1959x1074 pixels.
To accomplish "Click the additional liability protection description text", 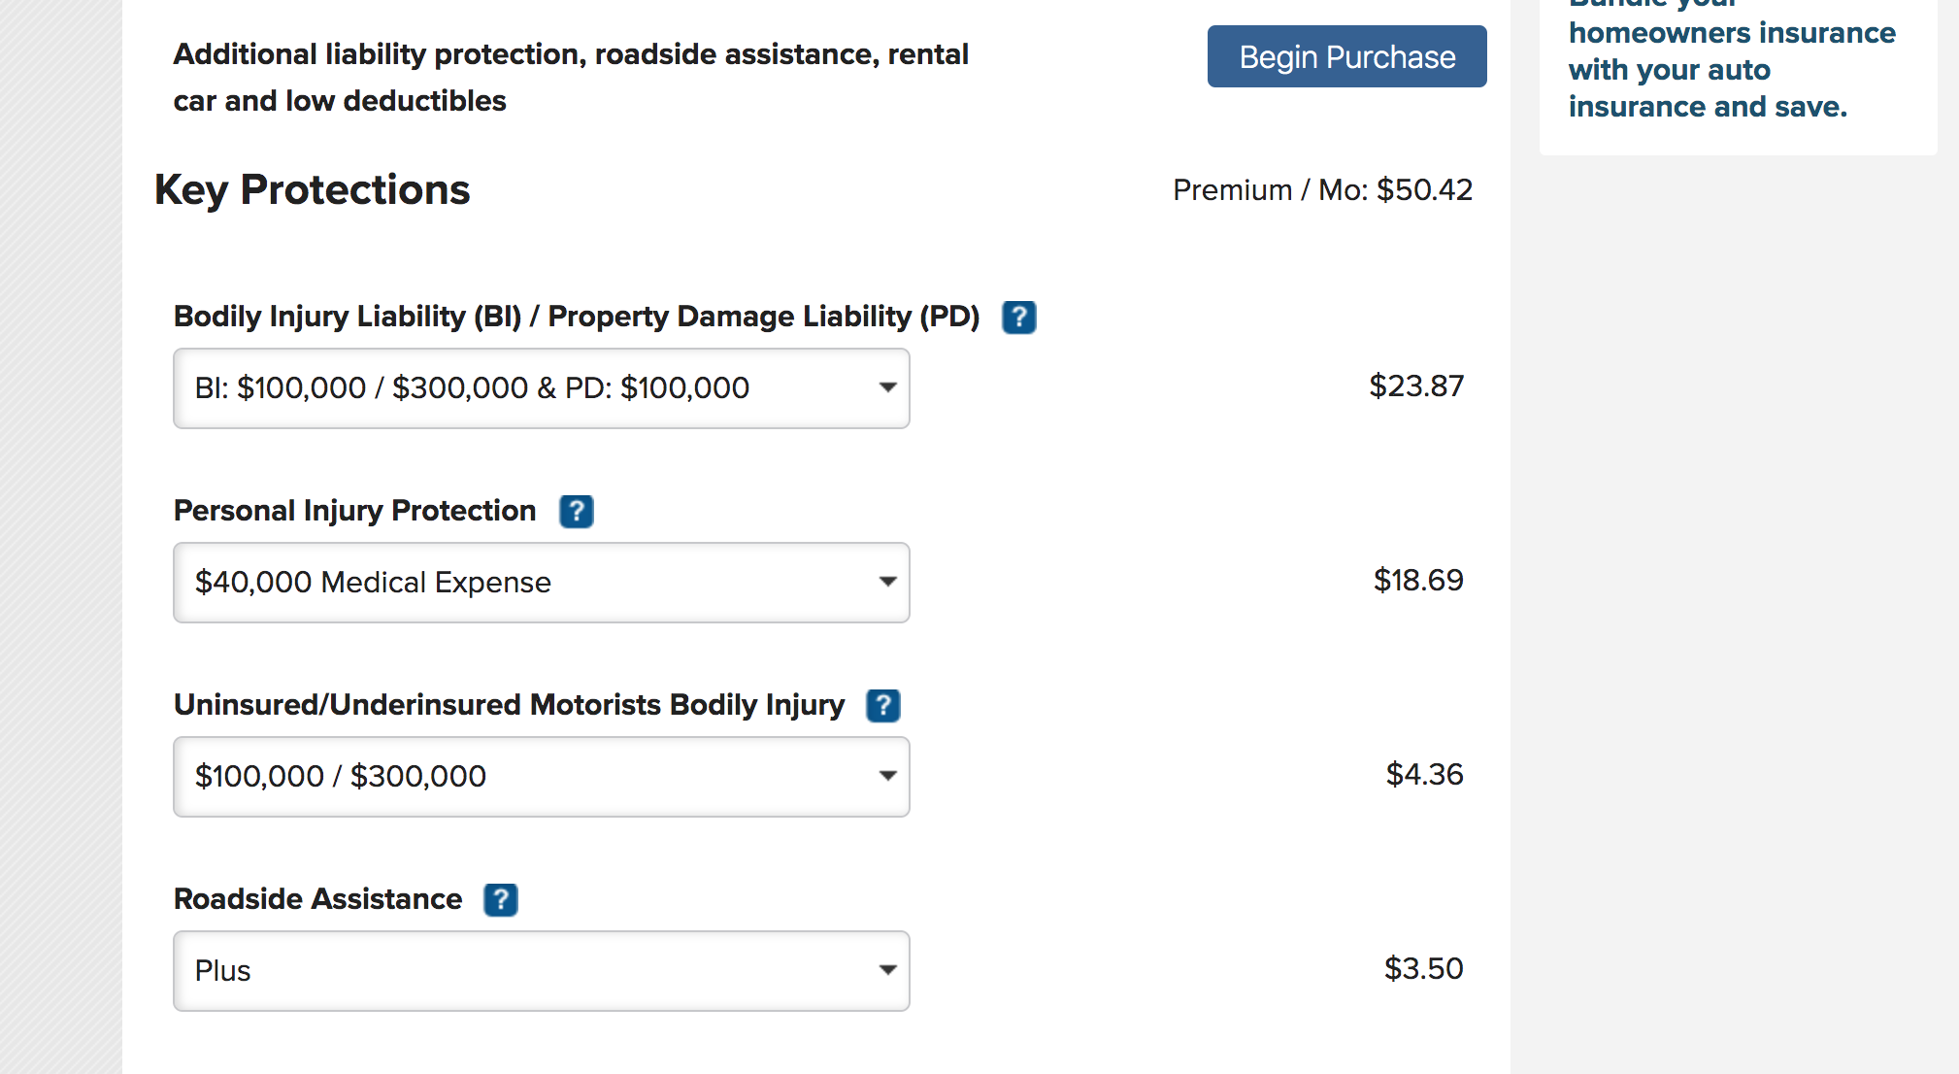I will point(571,78).
